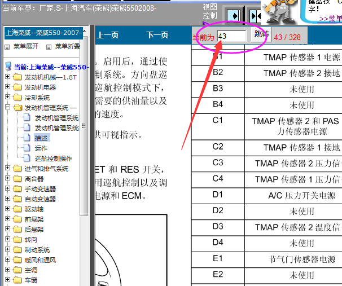Click folder icon of 暖风和通风
The height and width of the screenshot is (286, 342).
click(17, 259)
